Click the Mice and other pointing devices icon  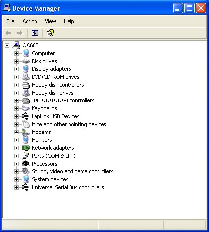tap(26, 124)
